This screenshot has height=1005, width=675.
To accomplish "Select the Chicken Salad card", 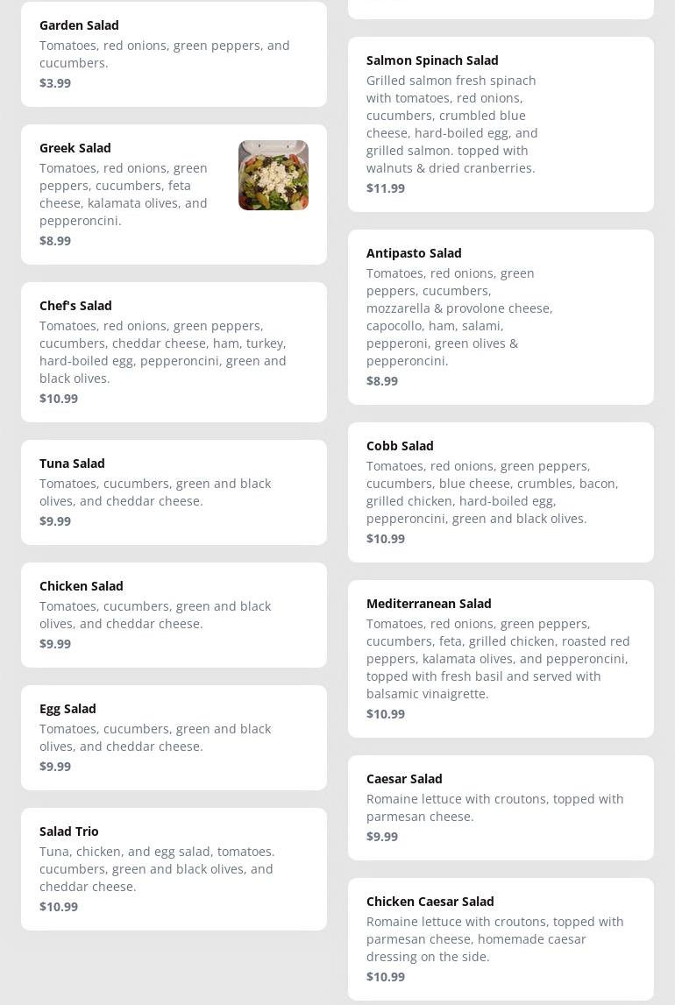I will coord(174,614).
